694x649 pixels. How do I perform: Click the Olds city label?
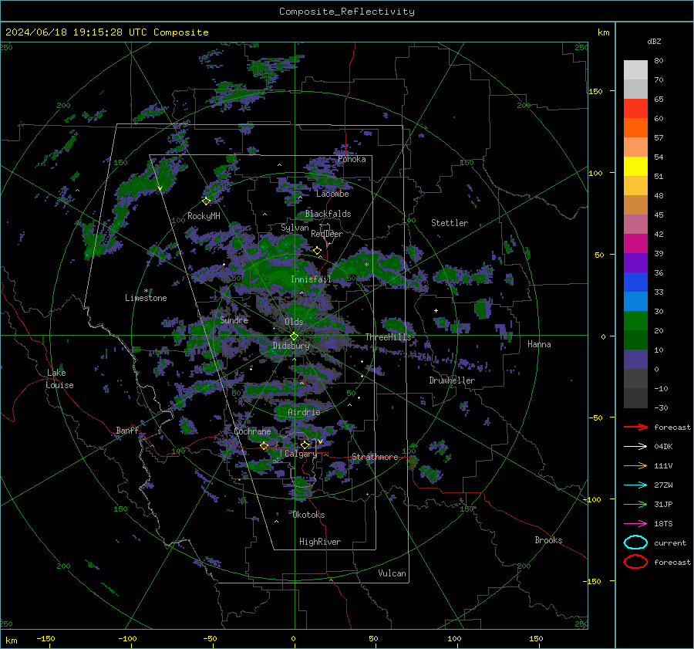coord(294,322)
